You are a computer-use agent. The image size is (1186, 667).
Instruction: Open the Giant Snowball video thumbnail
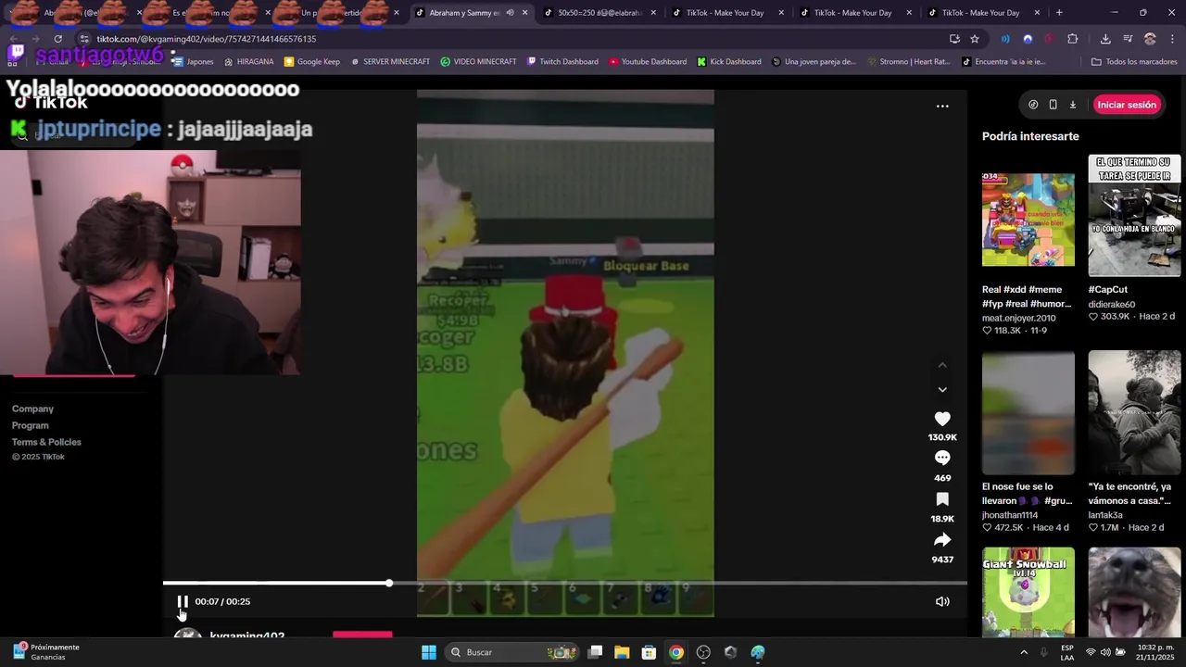[x=1028, y=592]
